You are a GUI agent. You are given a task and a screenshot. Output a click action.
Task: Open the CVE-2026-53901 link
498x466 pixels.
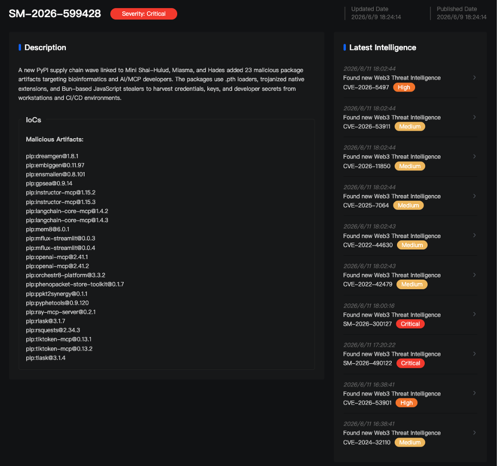tap(367, 403)
